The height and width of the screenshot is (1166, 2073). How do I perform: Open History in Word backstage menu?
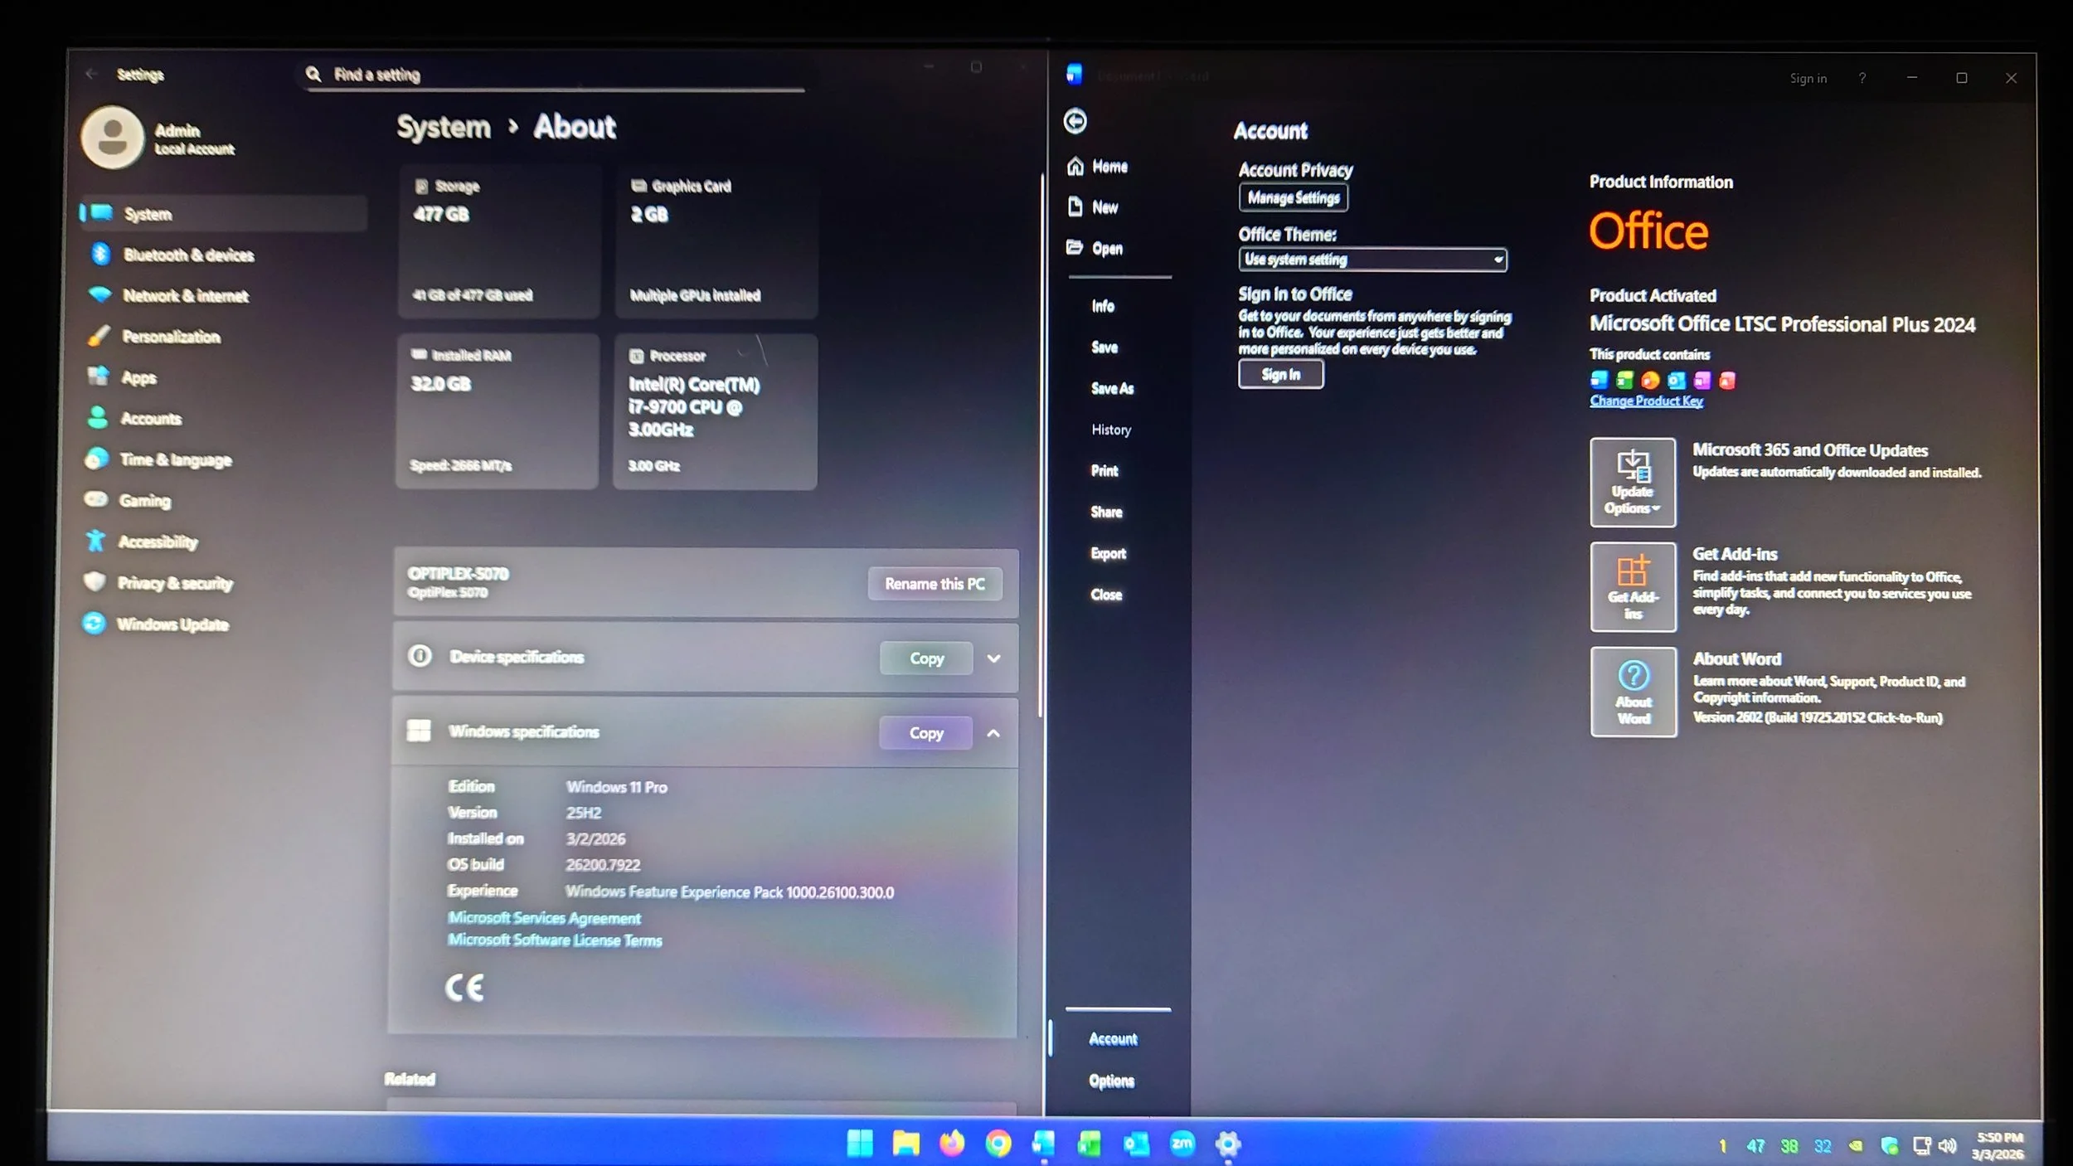pos(1111,430)
